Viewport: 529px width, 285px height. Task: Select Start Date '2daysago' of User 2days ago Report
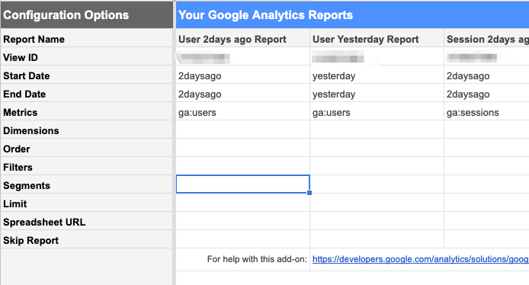tap(242, 75)
